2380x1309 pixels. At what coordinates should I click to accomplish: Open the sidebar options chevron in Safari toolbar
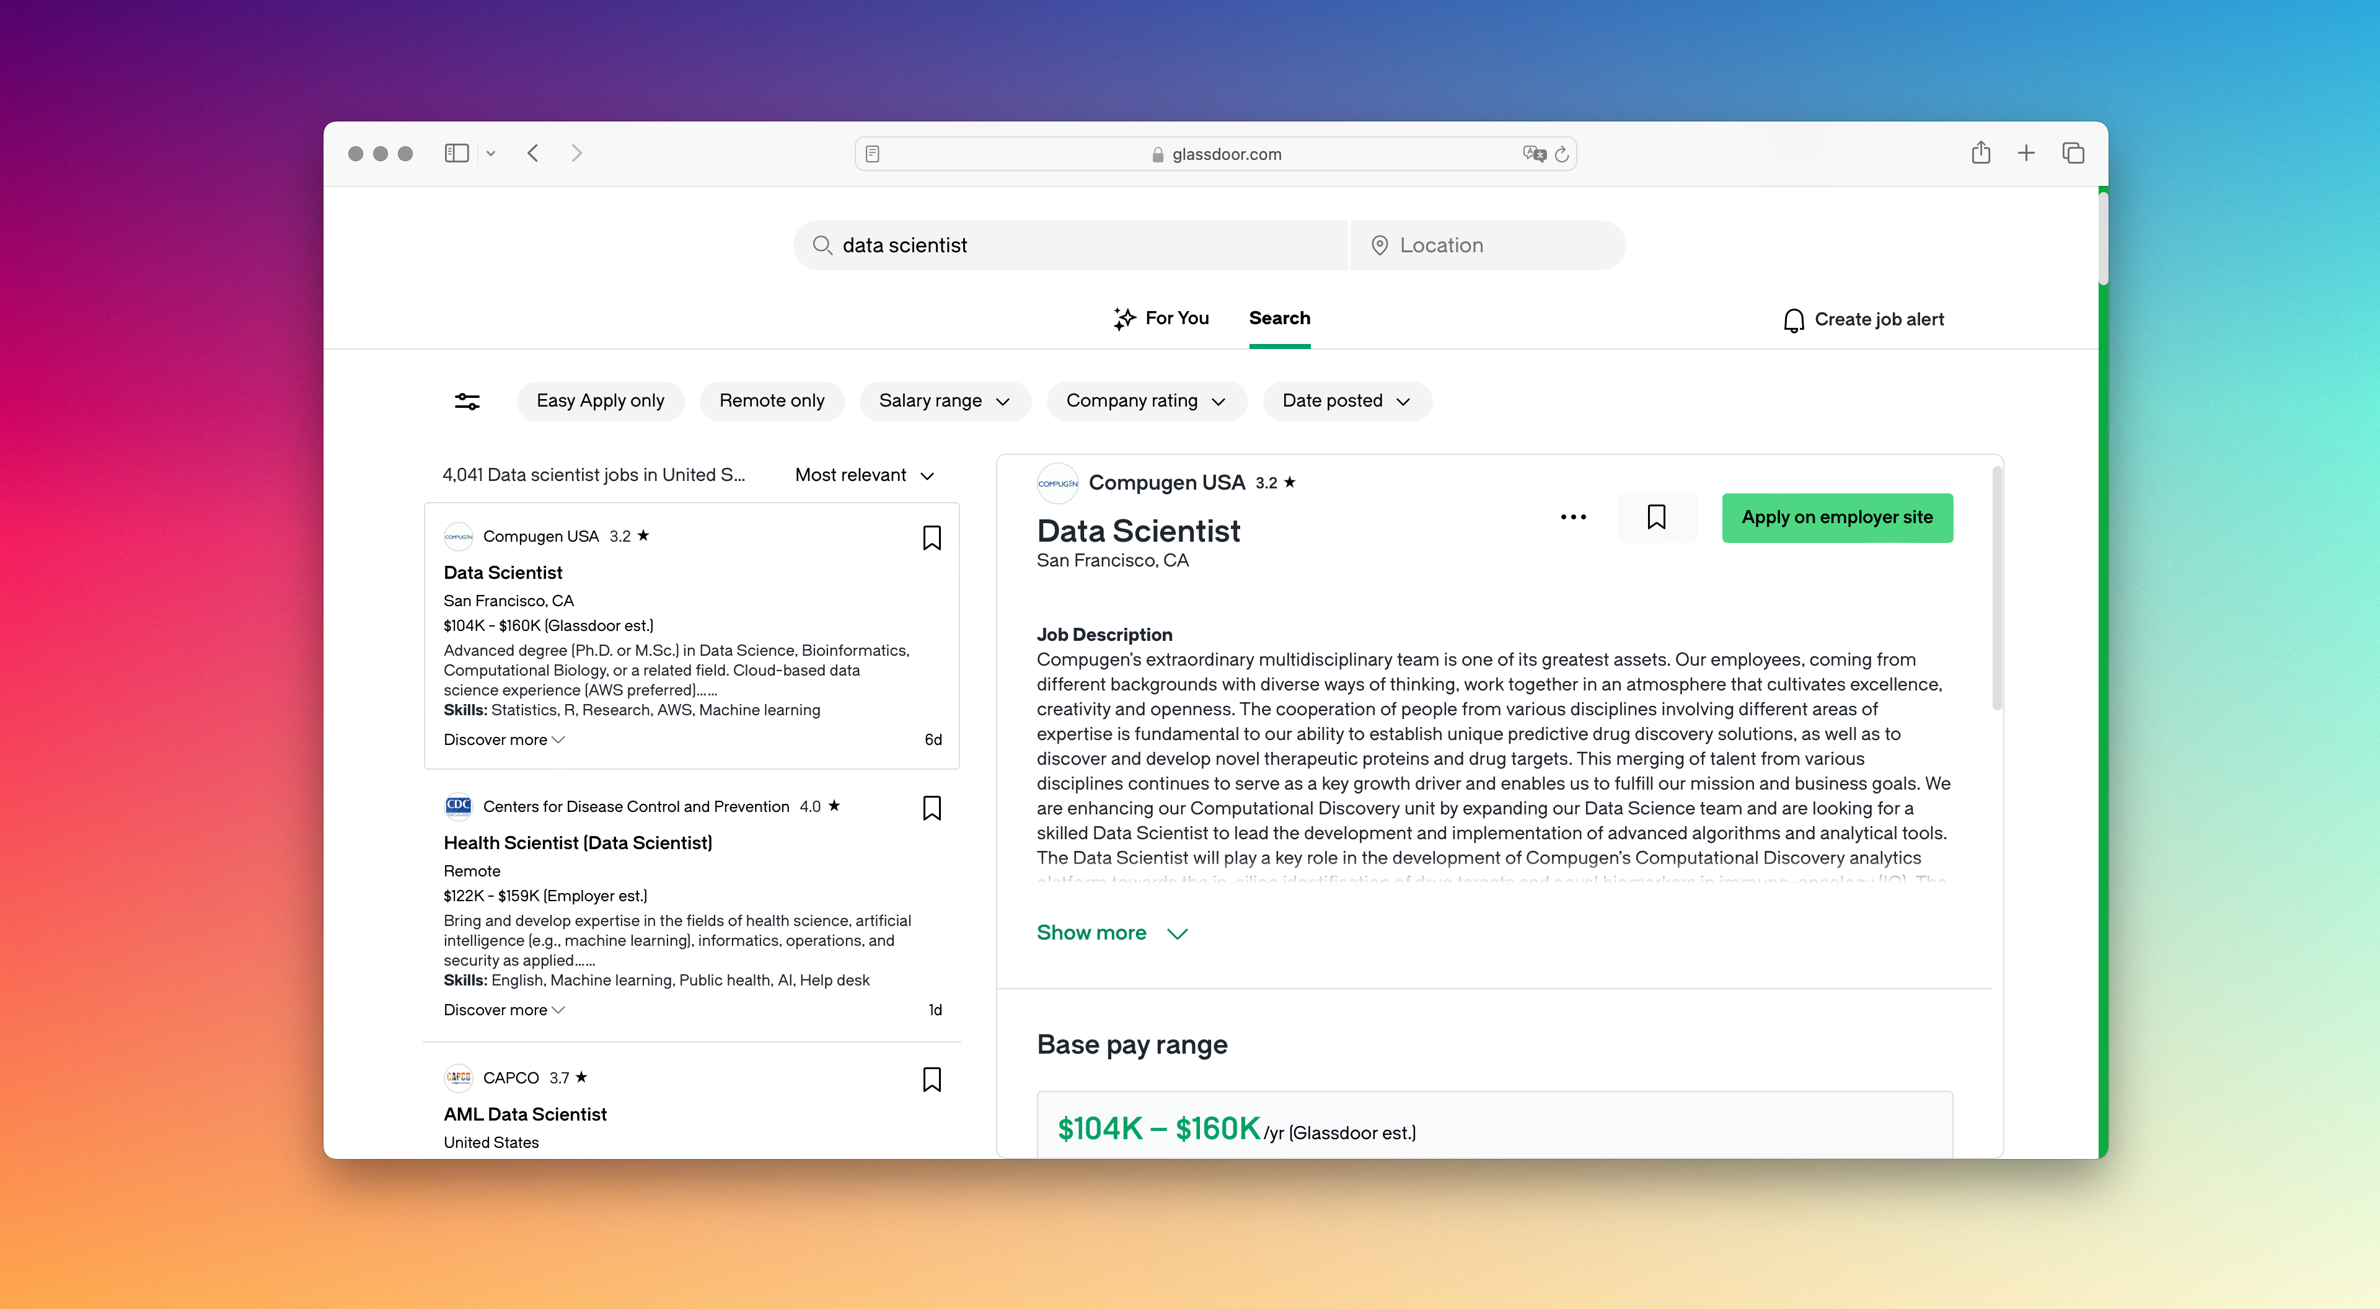coord(491,154)
